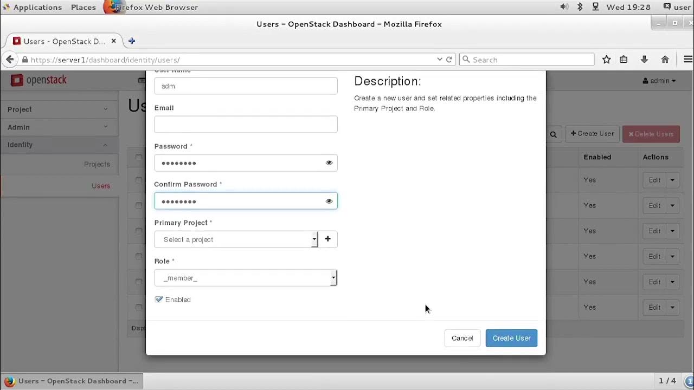The image size is (694, 390).
Task: Open the Primary Project dropdown
Action: point(235,239)
